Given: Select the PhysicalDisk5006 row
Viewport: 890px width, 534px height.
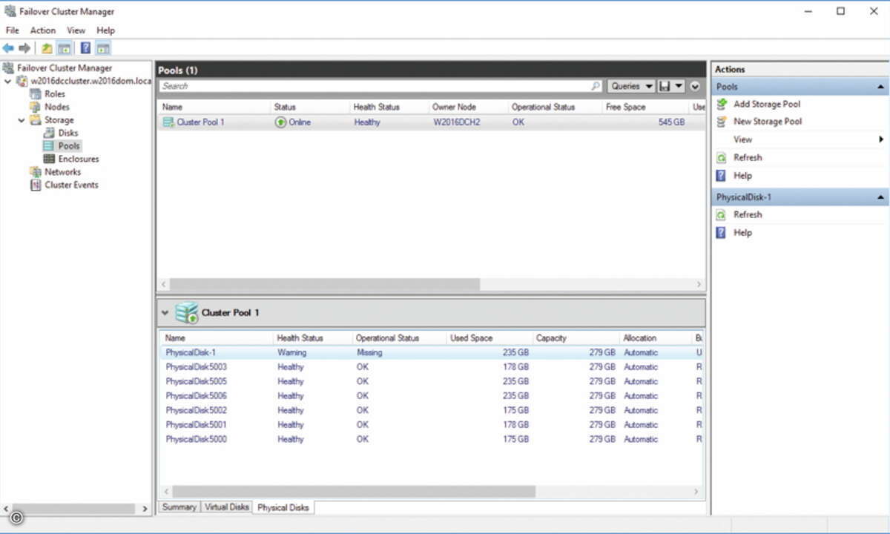Looking at the screenshot, I should [x=431, y=396].
